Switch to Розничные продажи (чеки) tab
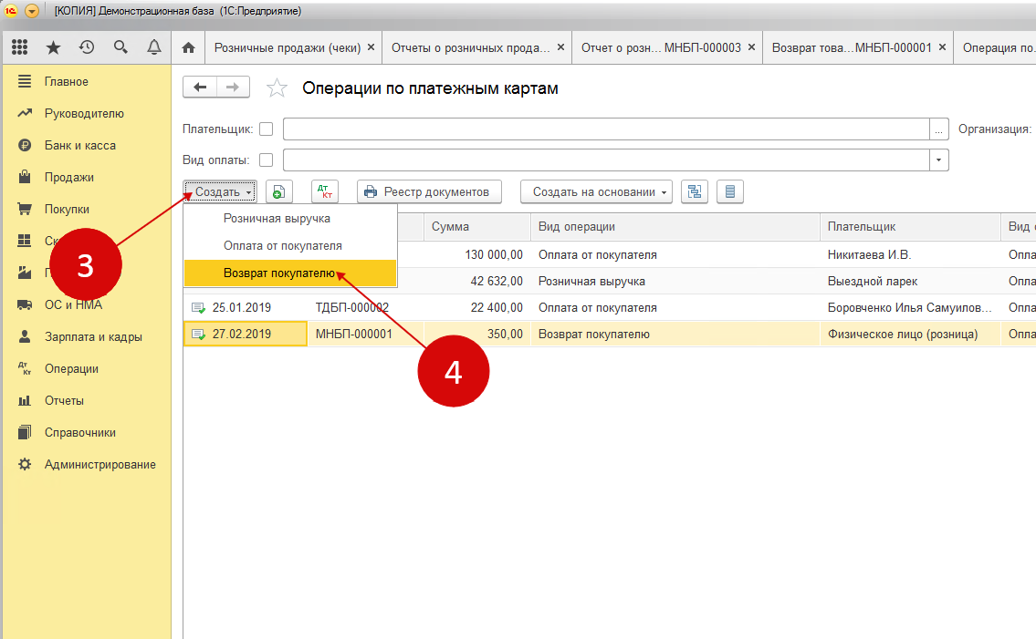 (x=288, y=47)
